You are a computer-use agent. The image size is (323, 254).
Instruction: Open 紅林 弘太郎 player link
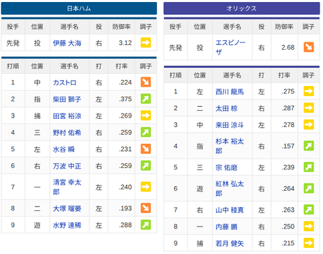pyautogui.click(x=229, y=189)
